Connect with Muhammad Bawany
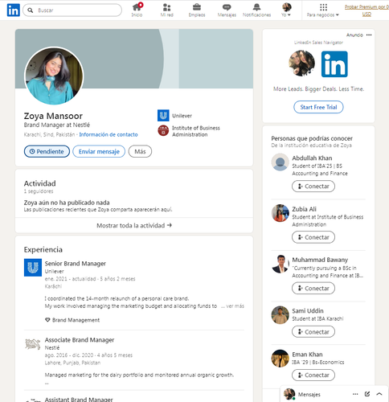Viewport: 389px width, 402px height. 313,289
